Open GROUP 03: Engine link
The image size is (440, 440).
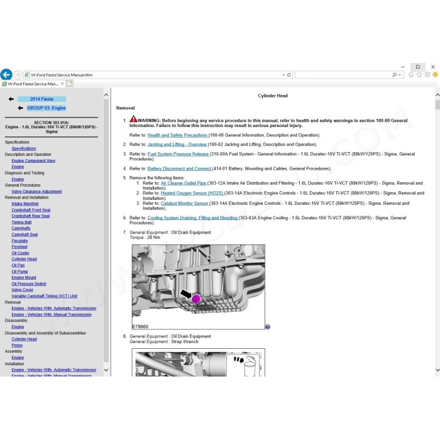pos(47,108)
